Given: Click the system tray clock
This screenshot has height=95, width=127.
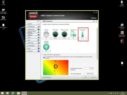Looking at the screenshot, I should point(122,93).
